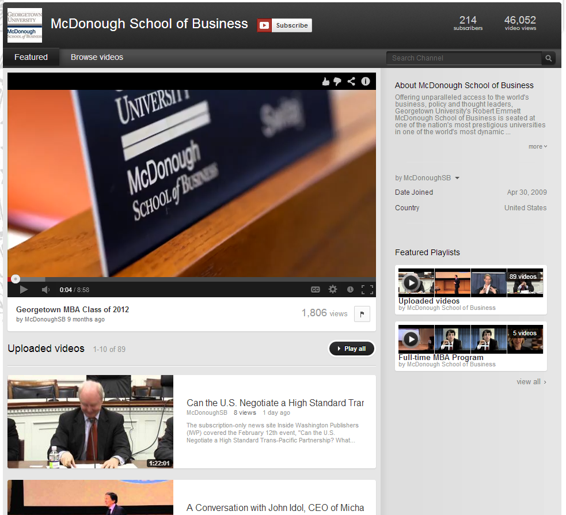The height and width of the screenshot is (515, 566).
Task: Click the Play all button
Action: tap(352, 349)
